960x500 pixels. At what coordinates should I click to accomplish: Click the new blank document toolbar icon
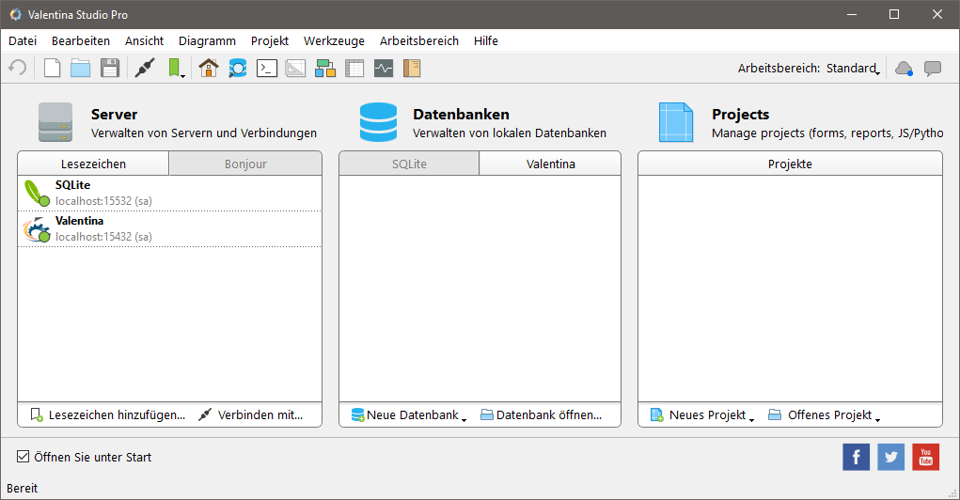(x=52, y=68)
